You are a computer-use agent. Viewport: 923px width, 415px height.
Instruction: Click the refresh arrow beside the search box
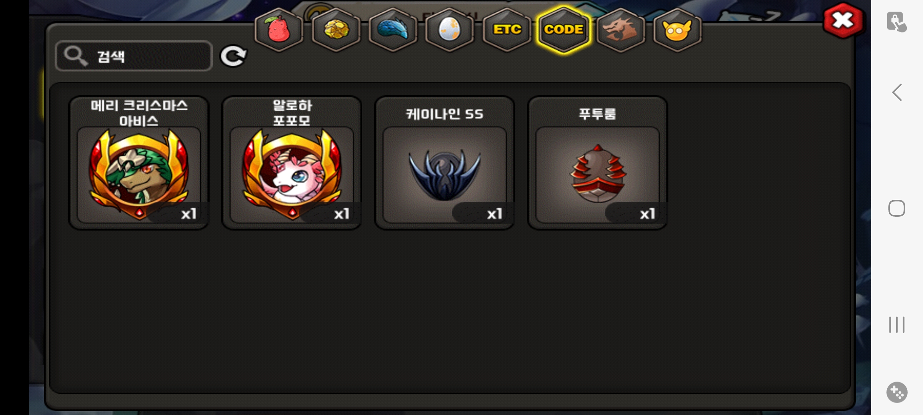click(233, 56)
